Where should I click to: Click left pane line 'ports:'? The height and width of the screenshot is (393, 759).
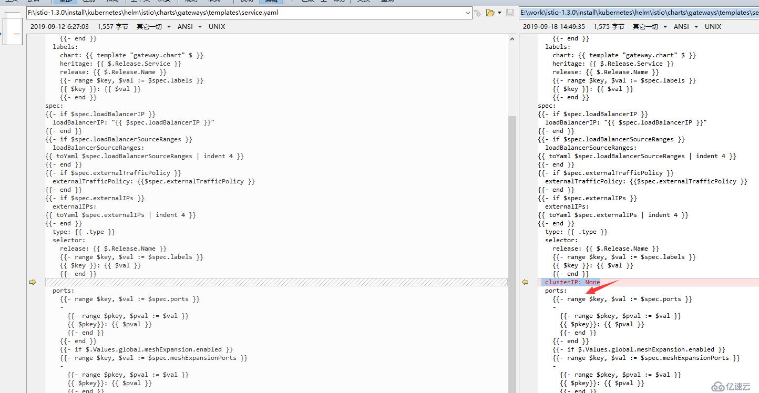[x=63, y=291]
